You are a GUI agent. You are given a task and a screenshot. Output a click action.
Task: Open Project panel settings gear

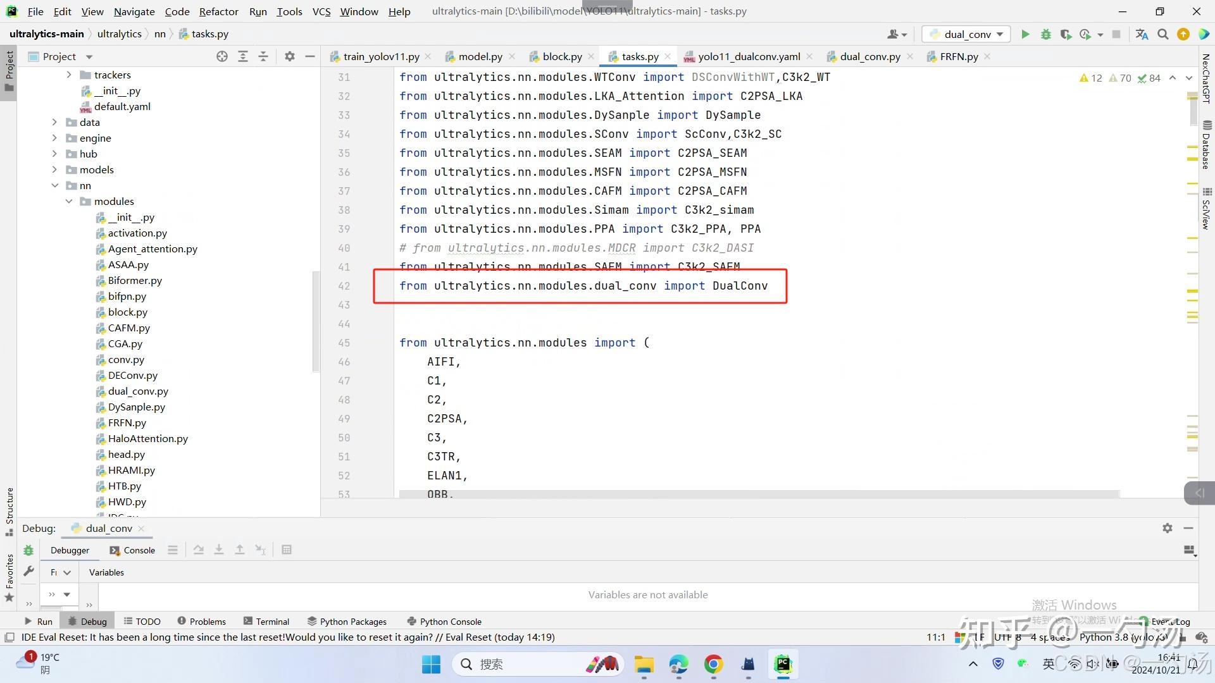coord(290,56)
